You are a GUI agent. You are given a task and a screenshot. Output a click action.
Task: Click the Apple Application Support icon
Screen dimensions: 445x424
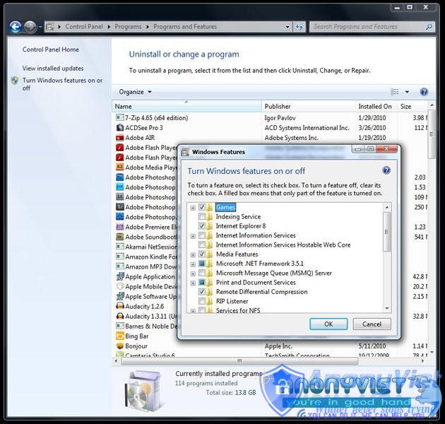(120, 276)
